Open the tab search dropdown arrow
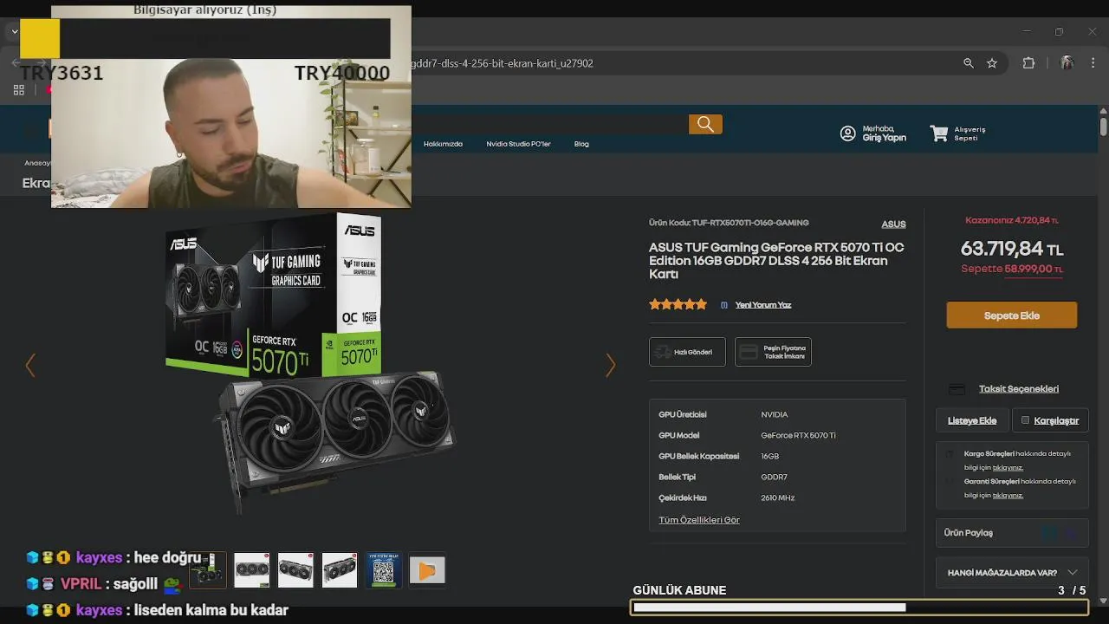This screenshot has width=1109, height=624. pyautogui.click(x=15, y=32)
